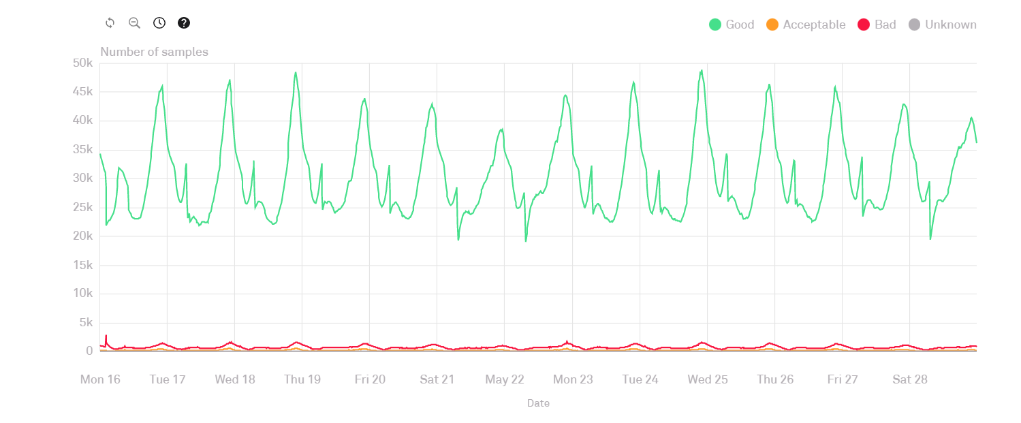Select the Wed 18 date label
The width and height of the screenshot is (1021, 423).
click(x=235, y=379)
